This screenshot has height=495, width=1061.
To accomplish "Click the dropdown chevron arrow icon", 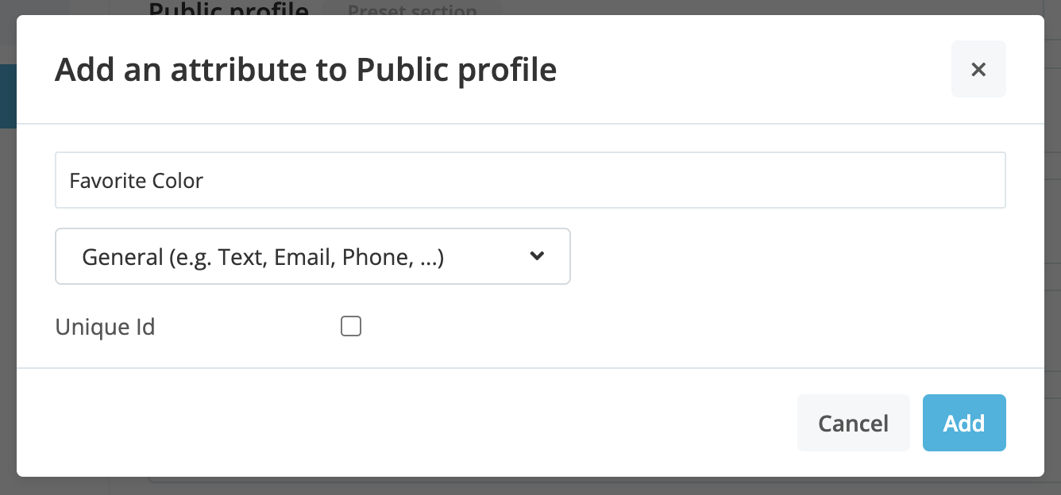I will coord(537,256).
